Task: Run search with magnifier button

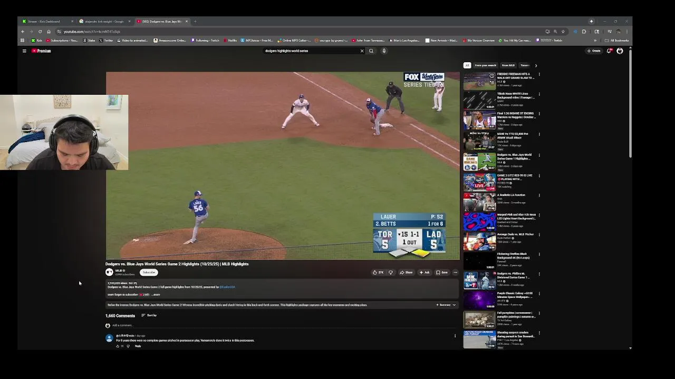Action: pos(371,51)
